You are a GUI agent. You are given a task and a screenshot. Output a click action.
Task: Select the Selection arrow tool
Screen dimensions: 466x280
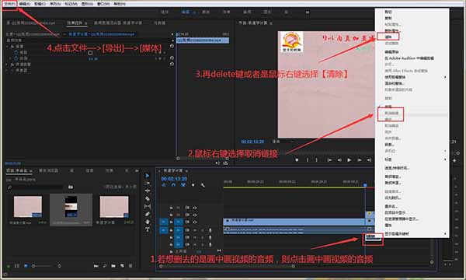[x=147, y=176]
